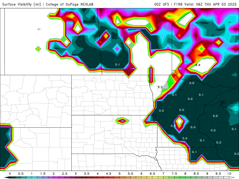Click the 9.5 label on the color scale

[218, 174]
